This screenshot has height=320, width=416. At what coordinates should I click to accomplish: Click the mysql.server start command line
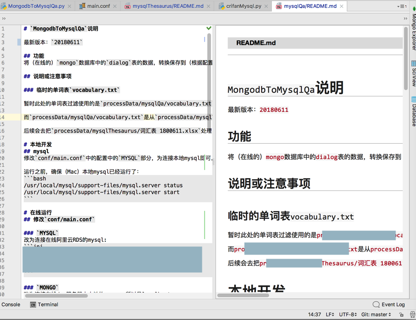(x=101, y=192)
